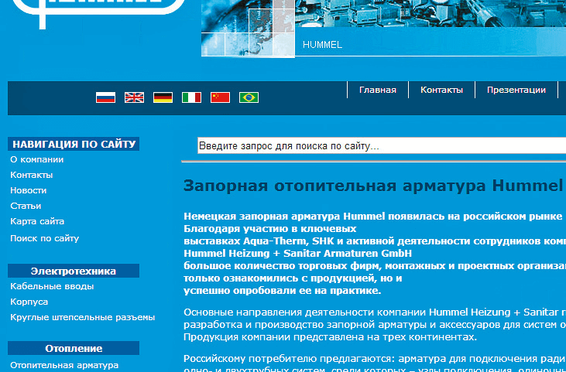Select the Chinese flag language version
Viewport: 566px width, 372px height.
coord(220,97)
